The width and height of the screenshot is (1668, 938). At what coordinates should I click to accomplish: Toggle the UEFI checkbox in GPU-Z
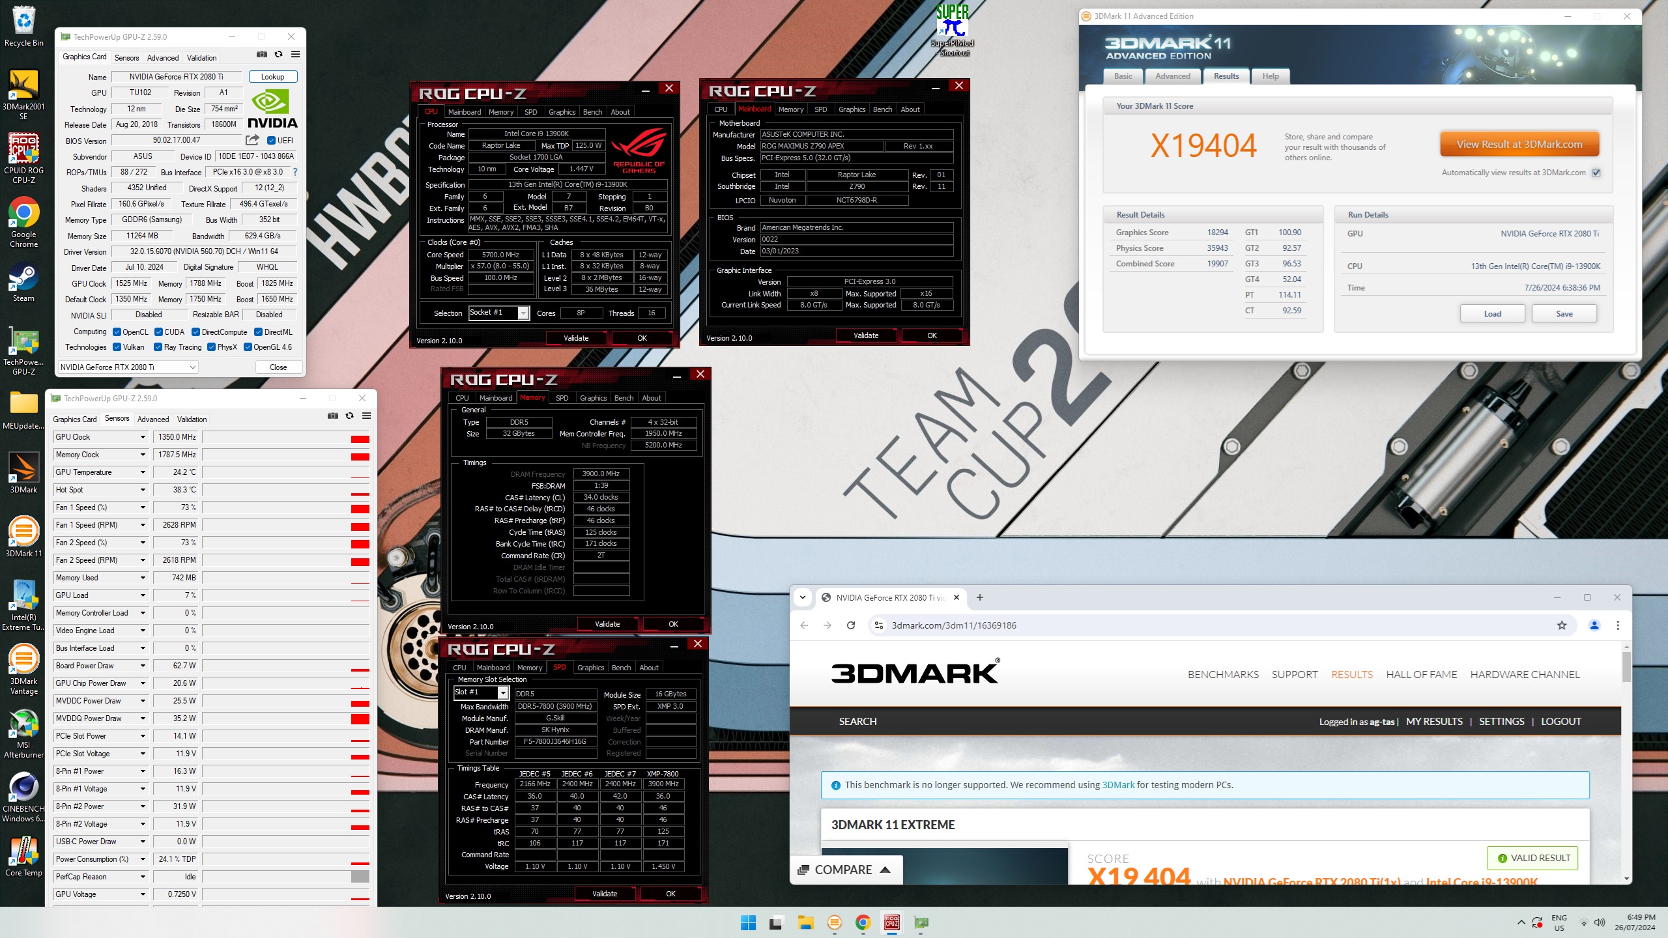coord(271,140)
